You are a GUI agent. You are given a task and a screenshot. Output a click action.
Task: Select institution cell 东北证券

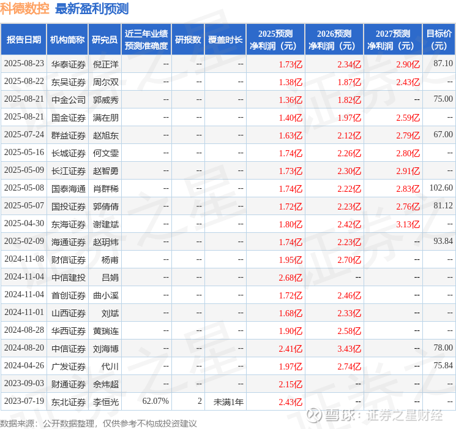[69, 402]
